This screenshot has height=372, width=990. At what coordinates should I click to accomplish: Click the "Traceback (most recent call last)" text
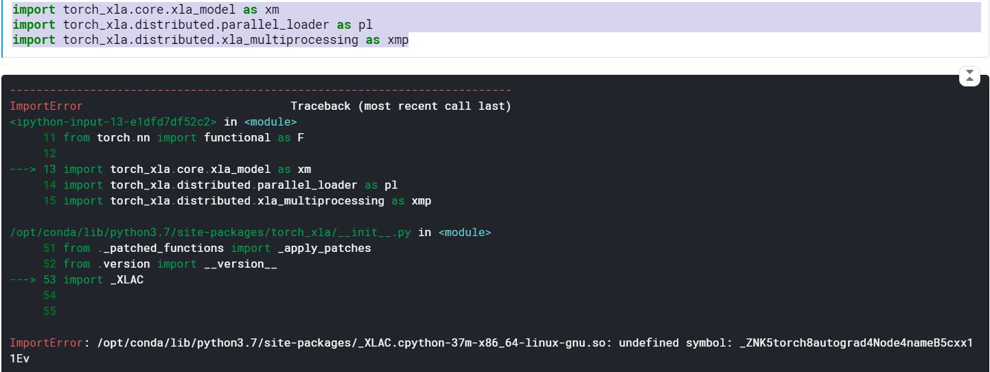[400, 106]
